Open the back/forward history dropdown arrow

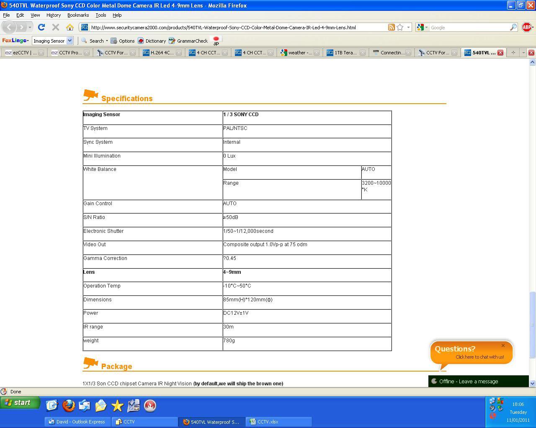pos(30,28)
